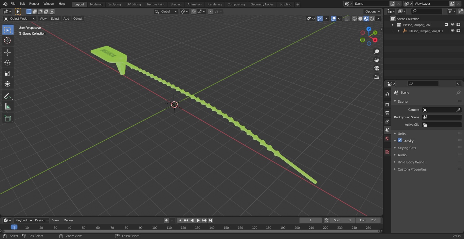This screenshot has width=464, height=239.
Task: Disable Plastic_Tamper_Seal_001 in renders
Action: [459, 31]
